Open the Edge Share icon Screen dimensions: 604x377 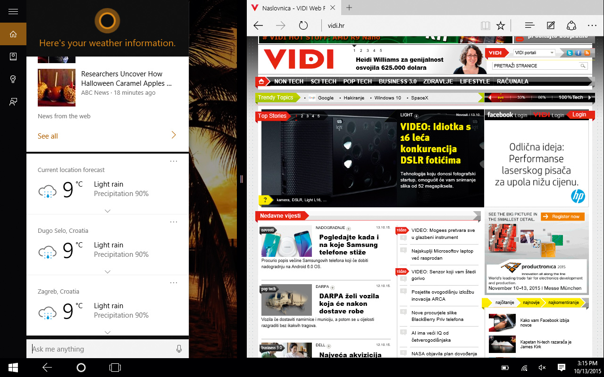(571, 25)
